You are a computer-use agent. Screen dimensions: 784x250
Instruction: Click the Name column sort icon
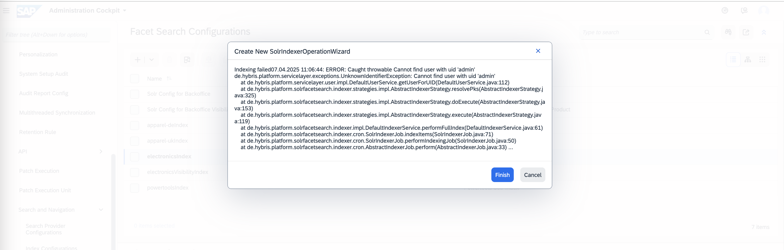(169, 78)
